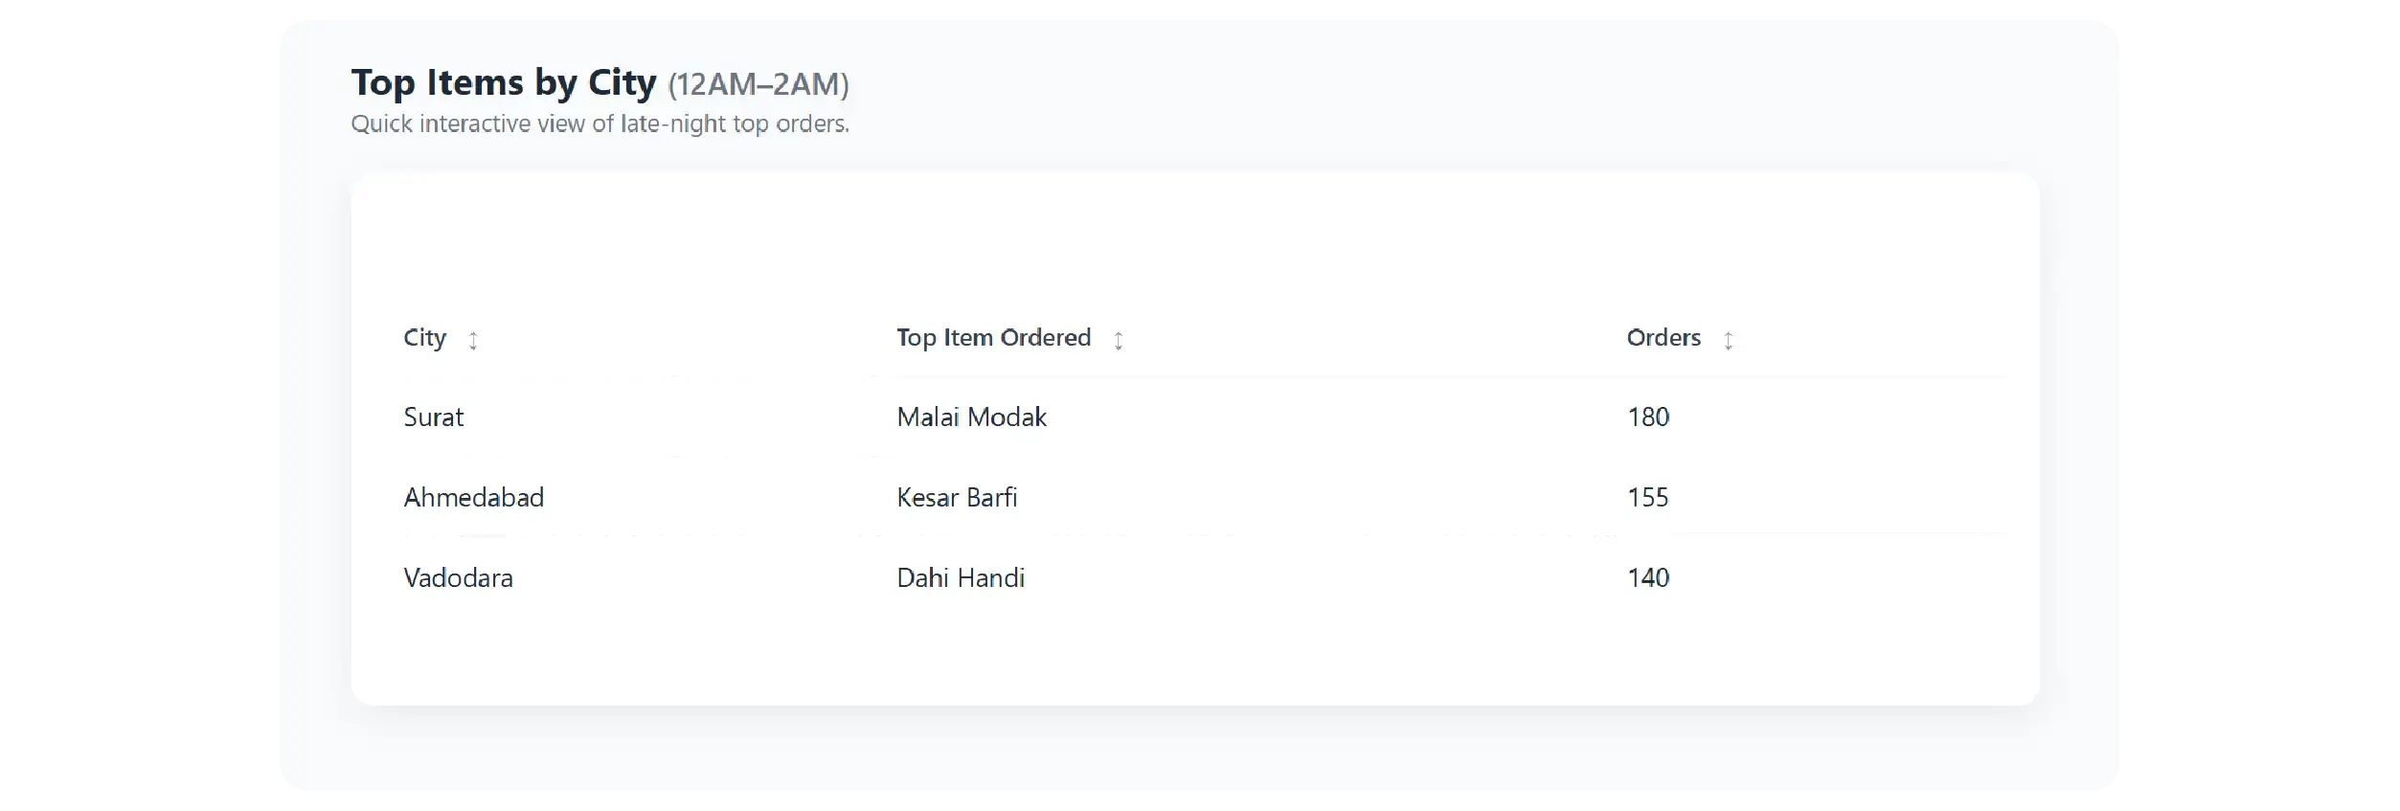Click the 140 orders value

(1648, 578)
